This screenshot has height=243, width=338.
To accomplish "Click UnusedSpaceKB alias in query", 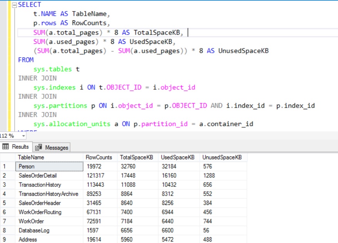I will tap(244, 51).
